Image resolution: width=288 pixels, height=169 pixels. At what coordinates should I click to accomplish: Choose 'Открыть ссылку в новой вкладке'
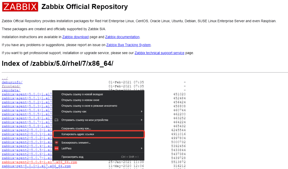(82, 94)
